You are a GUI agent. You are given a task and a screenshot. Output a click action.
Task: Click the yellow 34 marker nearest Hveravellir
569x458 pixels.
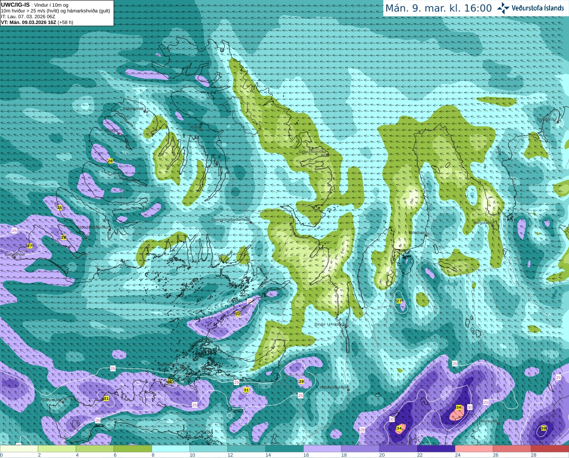pos(459,407)
